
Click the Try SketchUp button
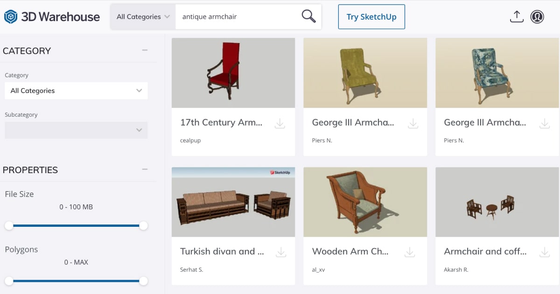coord(371,17)
